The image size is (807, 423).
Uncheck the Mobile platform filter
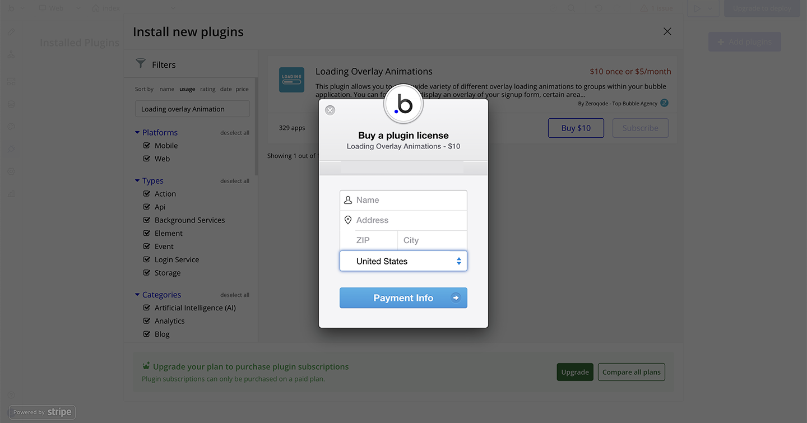click(147, 146)
